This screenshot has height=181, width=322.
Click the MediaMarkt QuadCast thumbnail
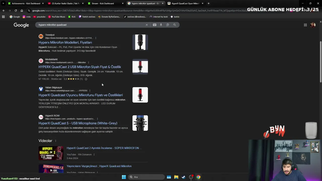click(140, 67)
